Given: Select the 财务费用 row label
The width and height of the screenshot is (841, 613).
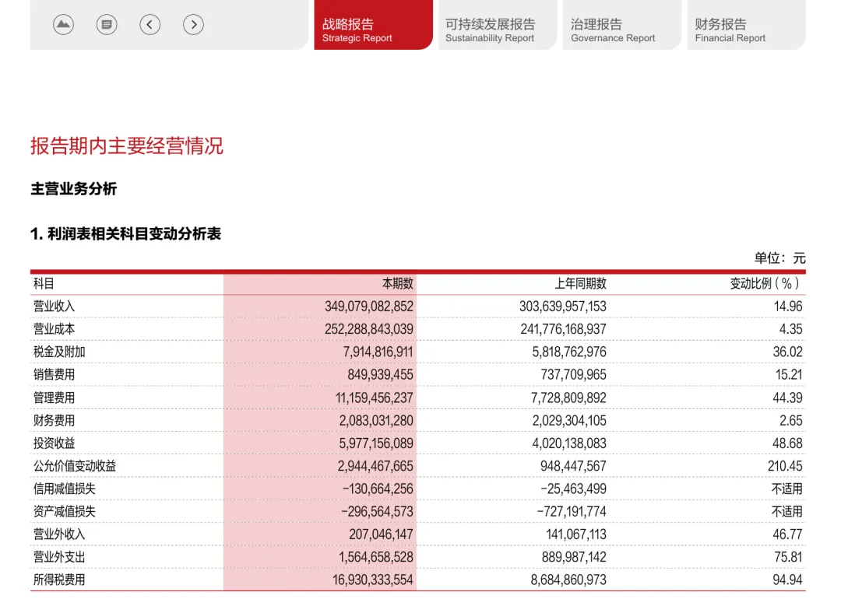Looking at the screenshot, I should [x=55, y=421].
